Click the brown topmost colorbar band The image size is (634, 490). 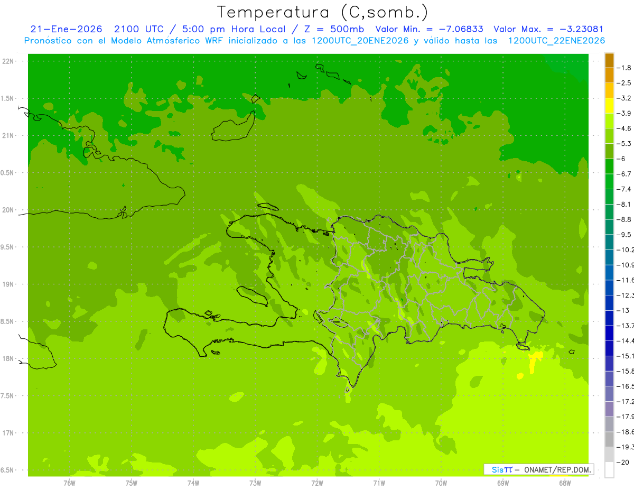tap(609, 60)
